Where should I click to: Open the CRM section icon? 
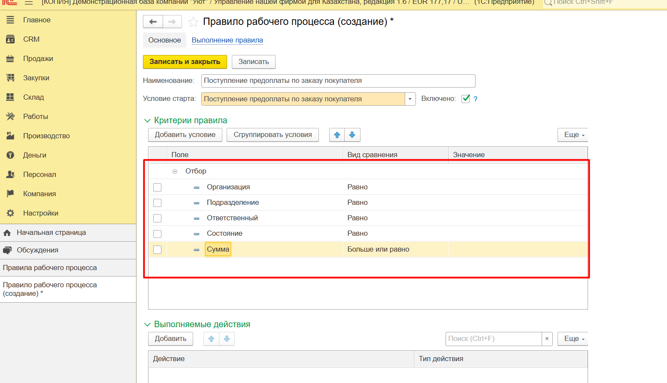pyautogui.click(x=10, y=40)
